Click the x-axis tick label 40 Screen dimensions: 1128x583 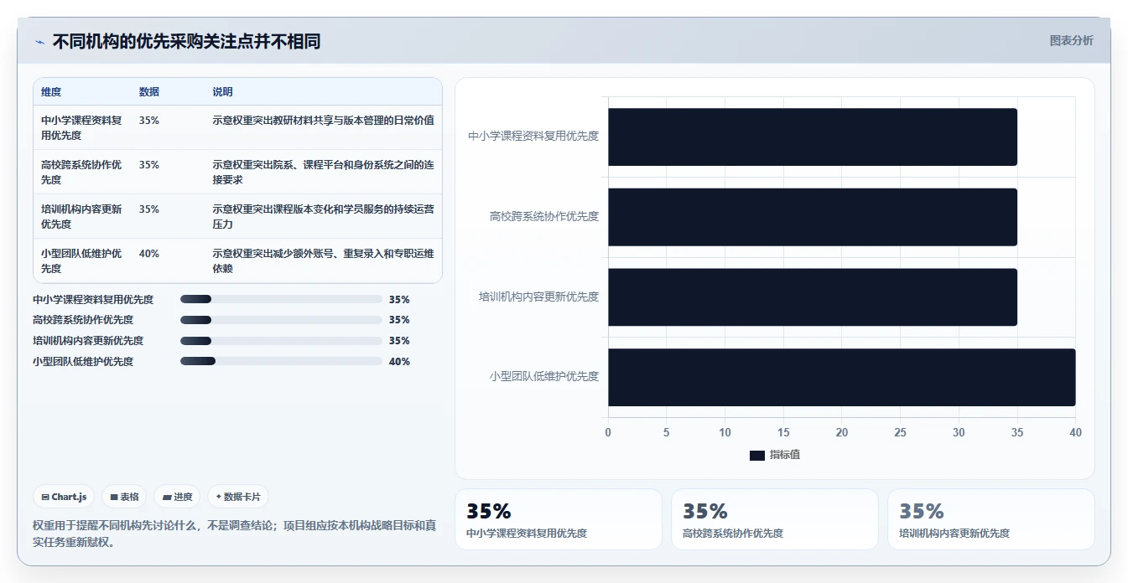pos(1075,433)
